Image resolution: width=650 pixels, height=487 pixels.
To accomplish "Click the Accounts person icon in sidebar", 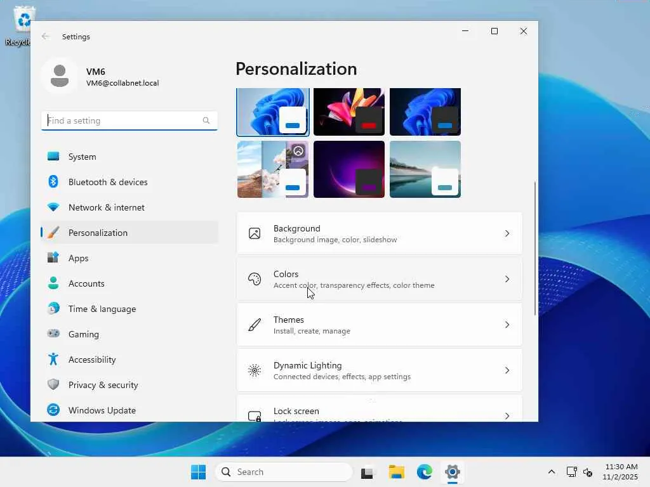I will 53,283.
